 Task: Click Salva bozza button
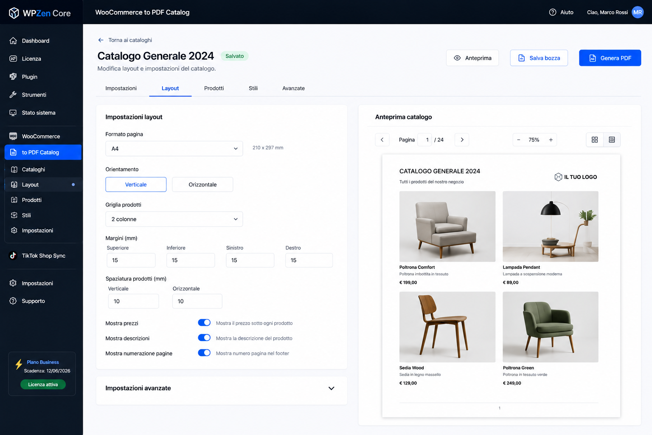click(539, 58)
